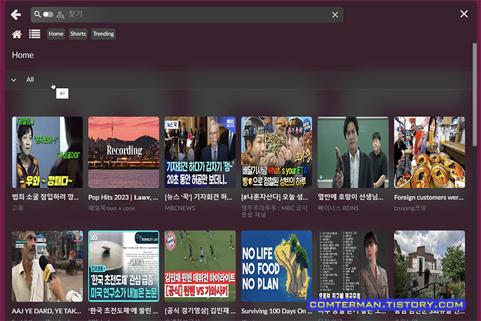
Task: Click title 'Pop Hits 2023 | Lauv, ...'
Action: (x=123, y=197)
